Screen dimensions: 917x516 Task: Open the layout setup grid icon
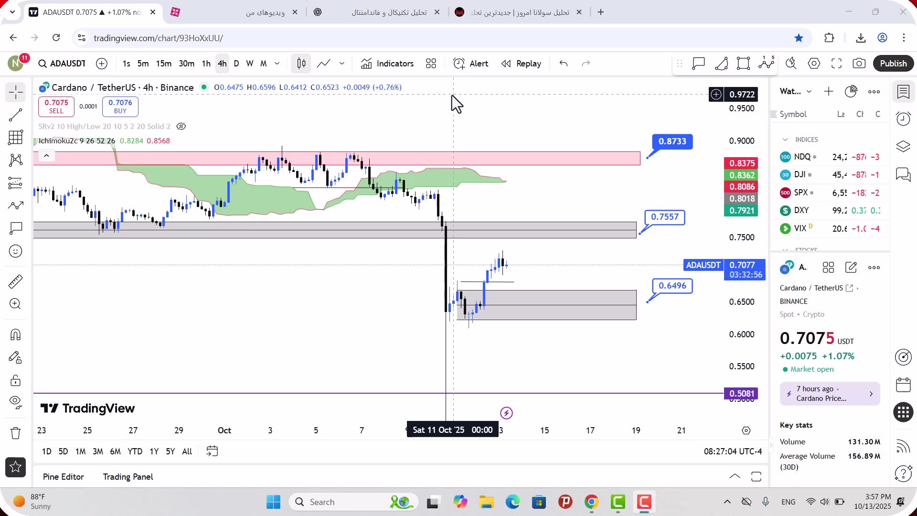(431, 64)
